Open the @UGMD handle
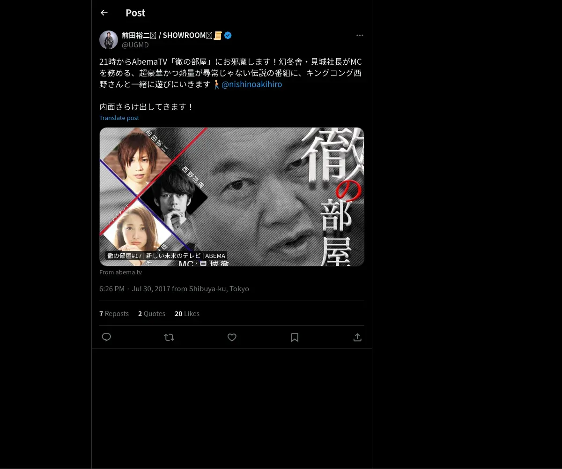Viewport: 562px width, 469px height. [135, 45]
